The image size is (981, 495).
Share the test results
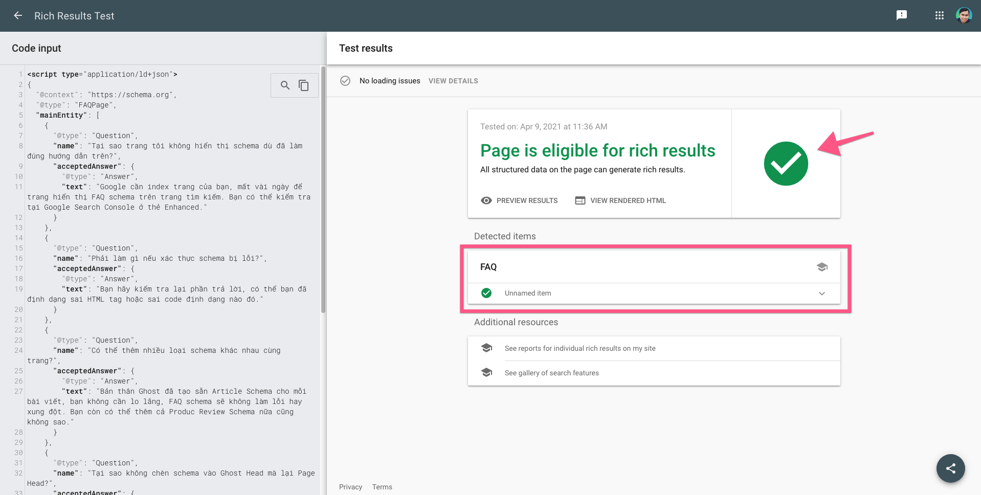pos(951,468)
